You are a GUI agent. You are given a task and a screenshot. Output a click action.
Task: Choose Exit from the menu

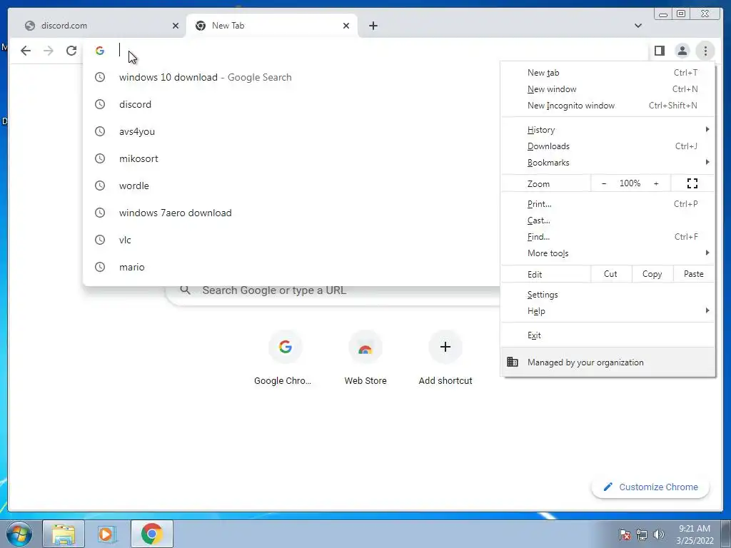pos(608,335)
